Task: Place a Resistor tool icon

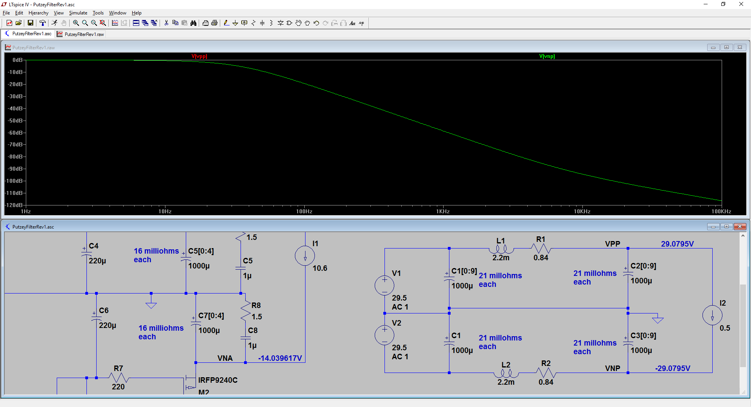Action: pos(253,23)
